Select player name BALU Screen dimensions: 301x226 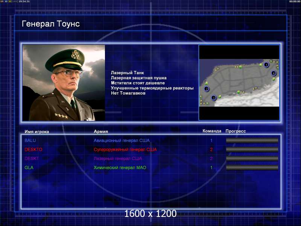tap(30, 140)
